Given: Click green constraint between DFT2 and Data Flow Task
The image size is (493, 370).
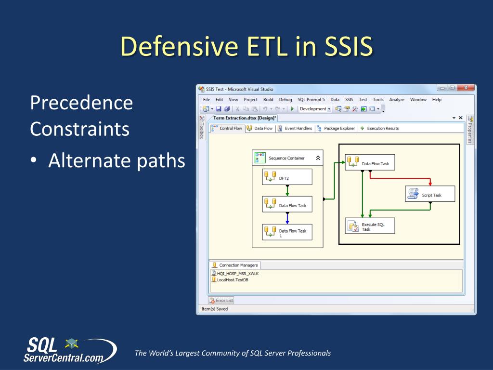Looking at the screenshot, I should click(x=287, y=190).
